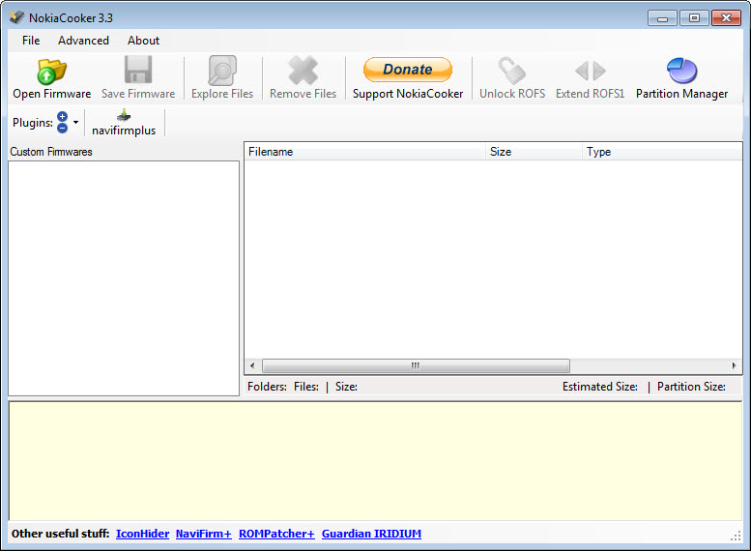Launch the navifirmplus plugin

[x=124, y=123]
